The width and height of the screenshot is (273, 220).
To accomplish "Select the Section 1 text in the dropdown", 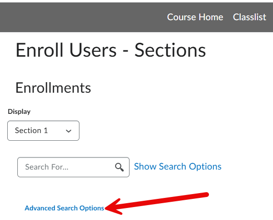I will click(31, 130).
